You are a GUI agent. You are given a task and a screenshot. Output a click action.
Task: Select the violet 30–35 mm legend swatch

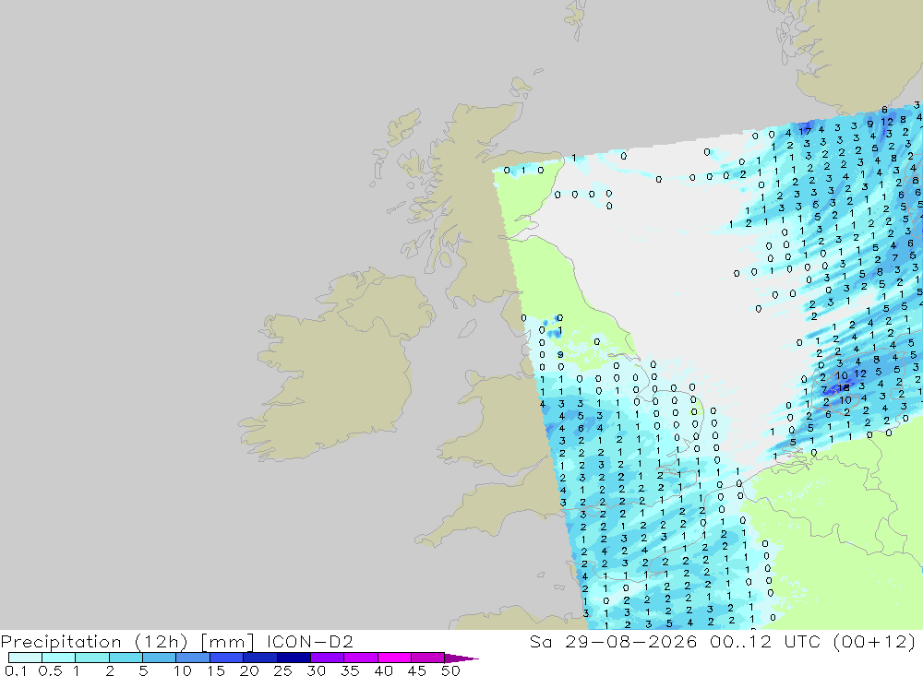point(328,658)
